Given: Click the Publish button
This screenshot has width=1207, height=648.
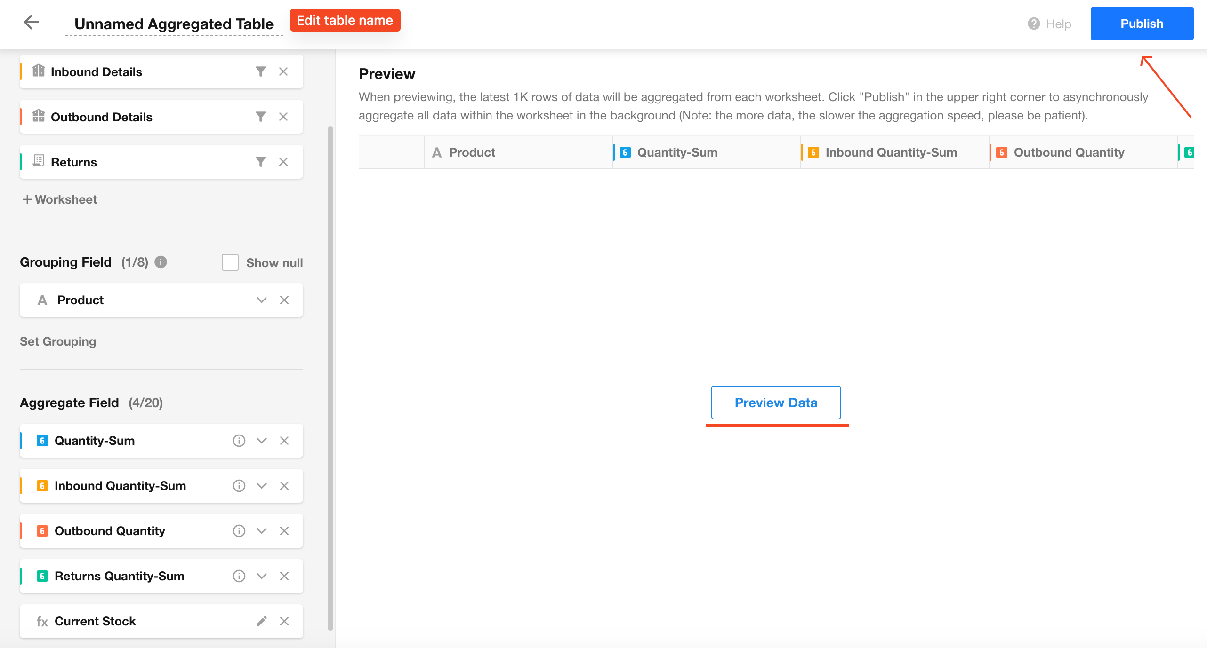Looking at the screenshot, I should [1142, 24].
